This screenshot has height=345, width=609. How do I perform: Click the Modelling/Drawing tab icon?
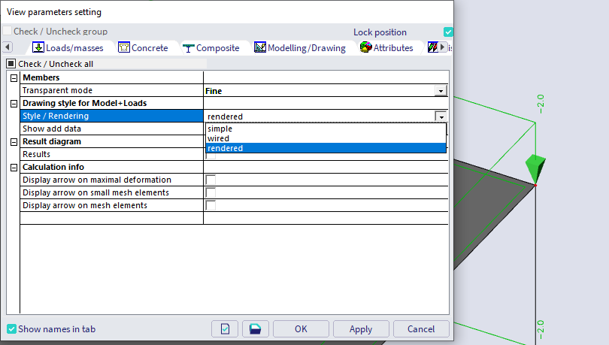coord(260,47)
